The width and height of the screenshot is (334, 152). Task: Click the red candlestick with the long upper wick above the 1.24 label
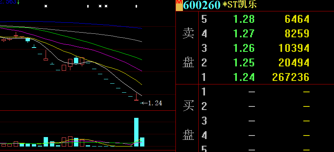click(137, 97)
